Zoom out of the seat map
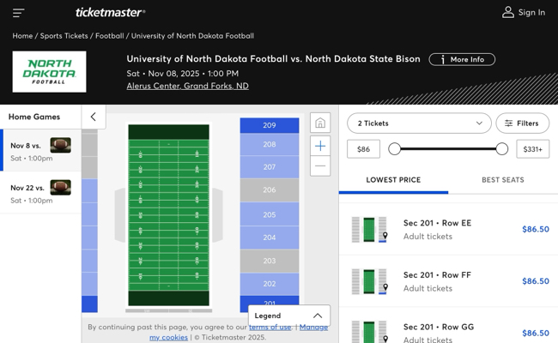The width and height of the screenshot is (558, 343). pyautogui.click(x=319, y=166)
